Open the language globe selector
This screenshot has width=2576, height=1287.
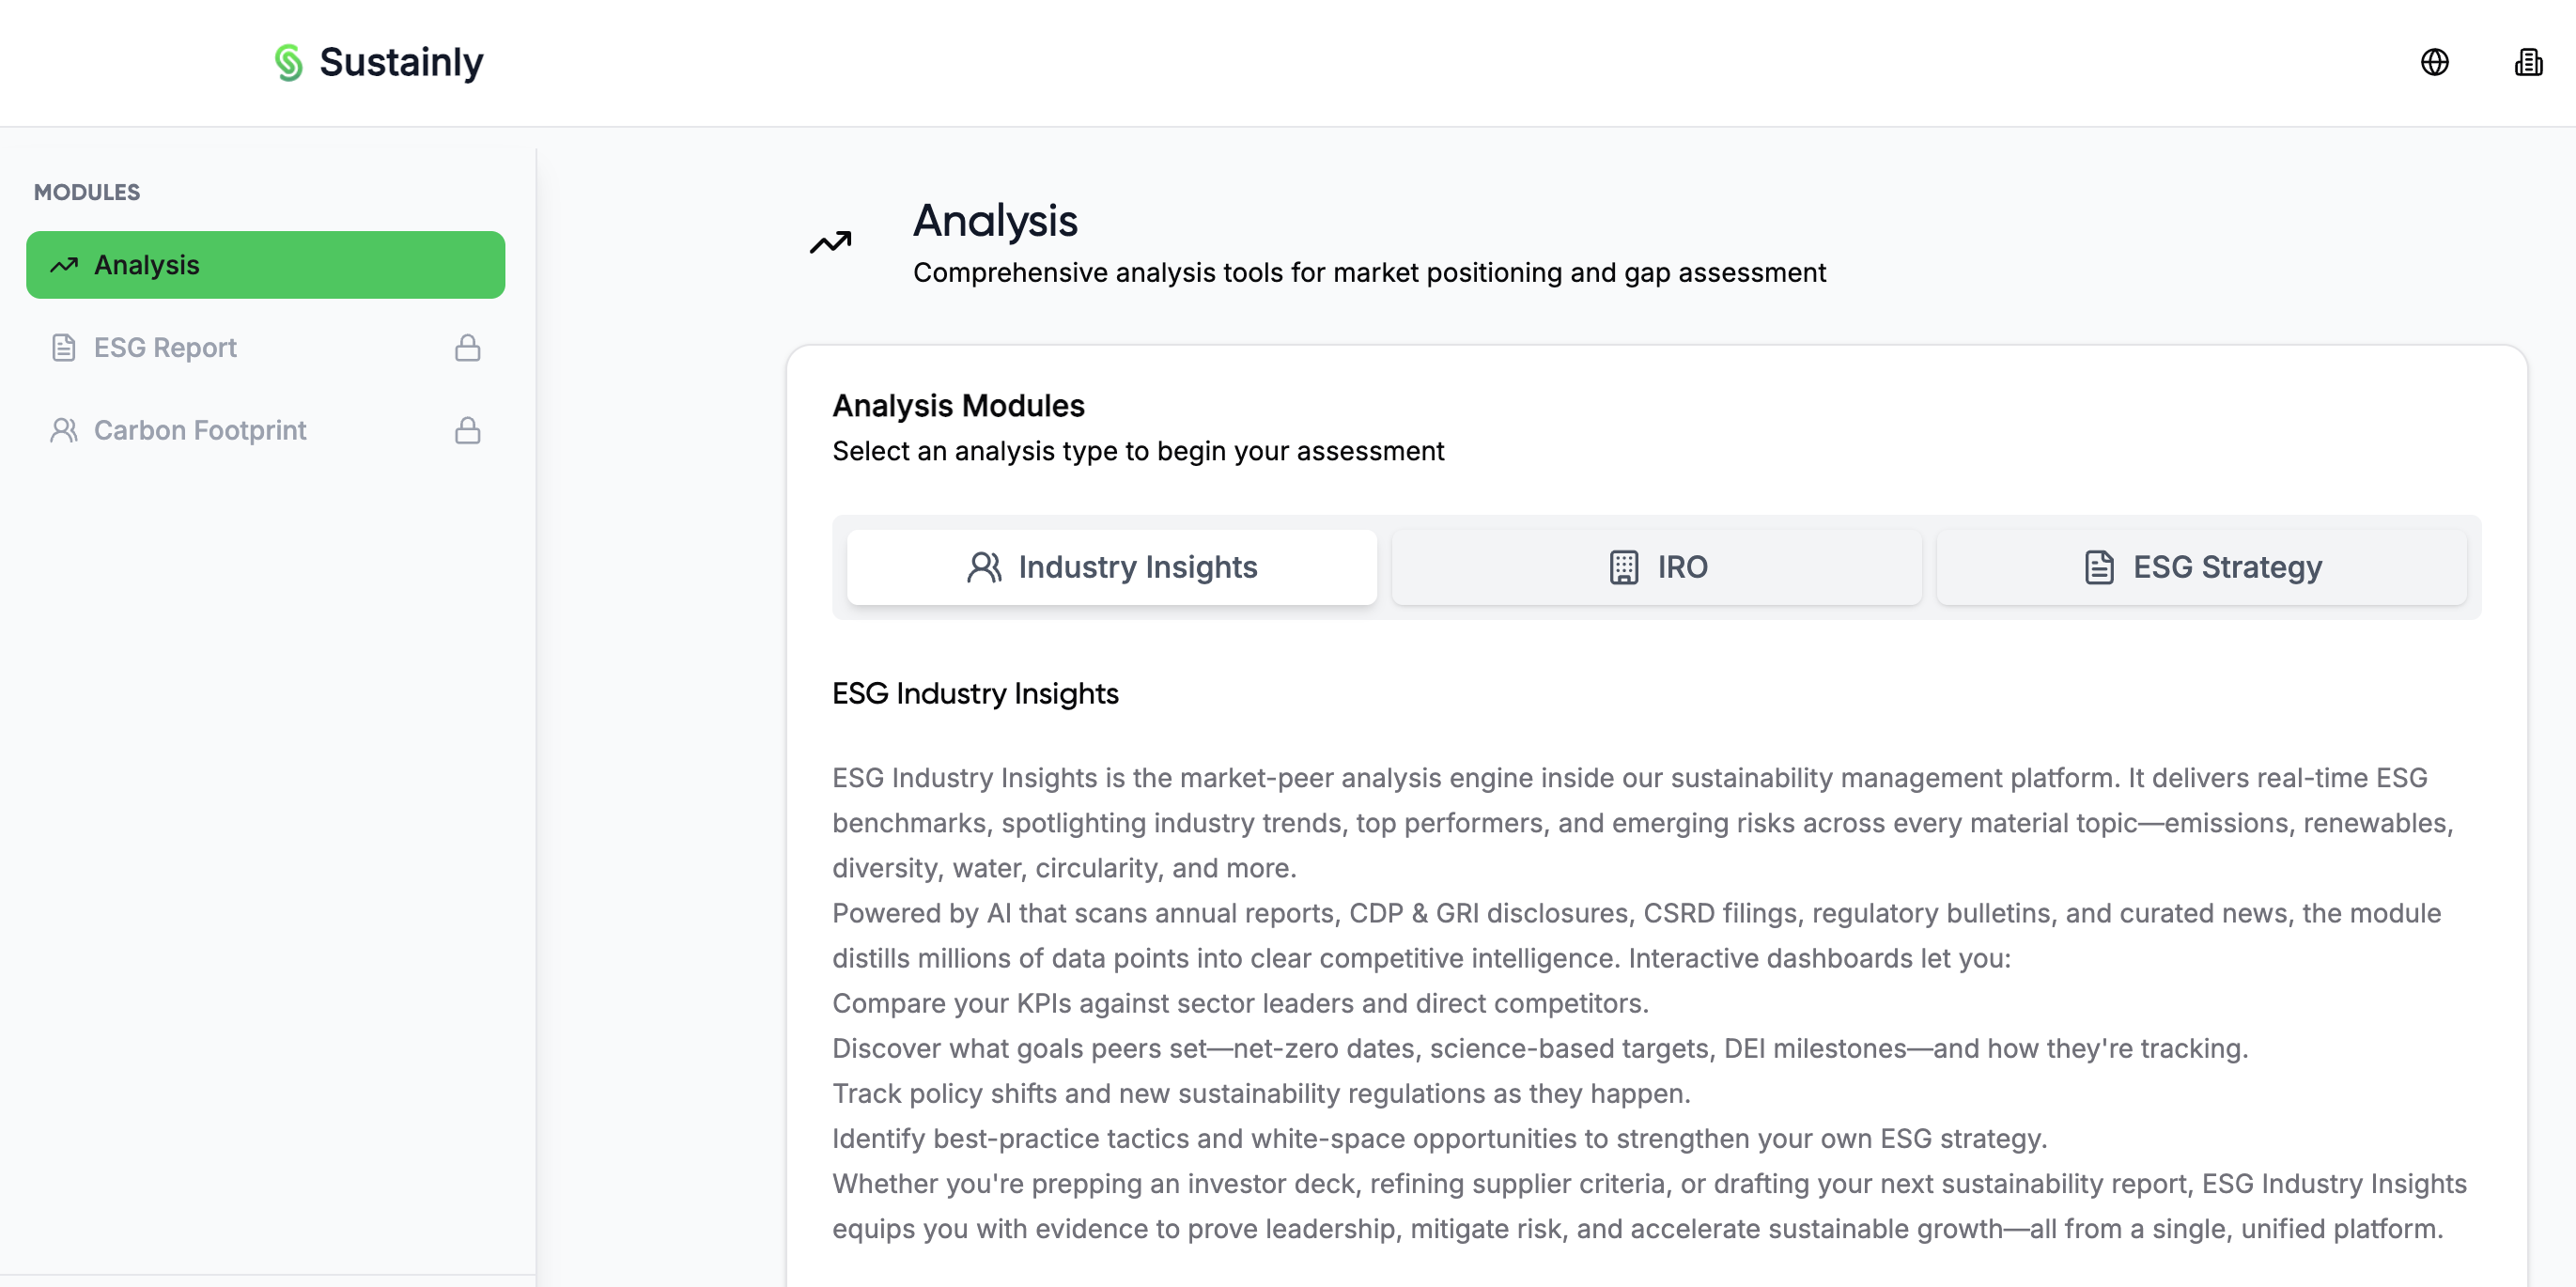[2434, 62]
